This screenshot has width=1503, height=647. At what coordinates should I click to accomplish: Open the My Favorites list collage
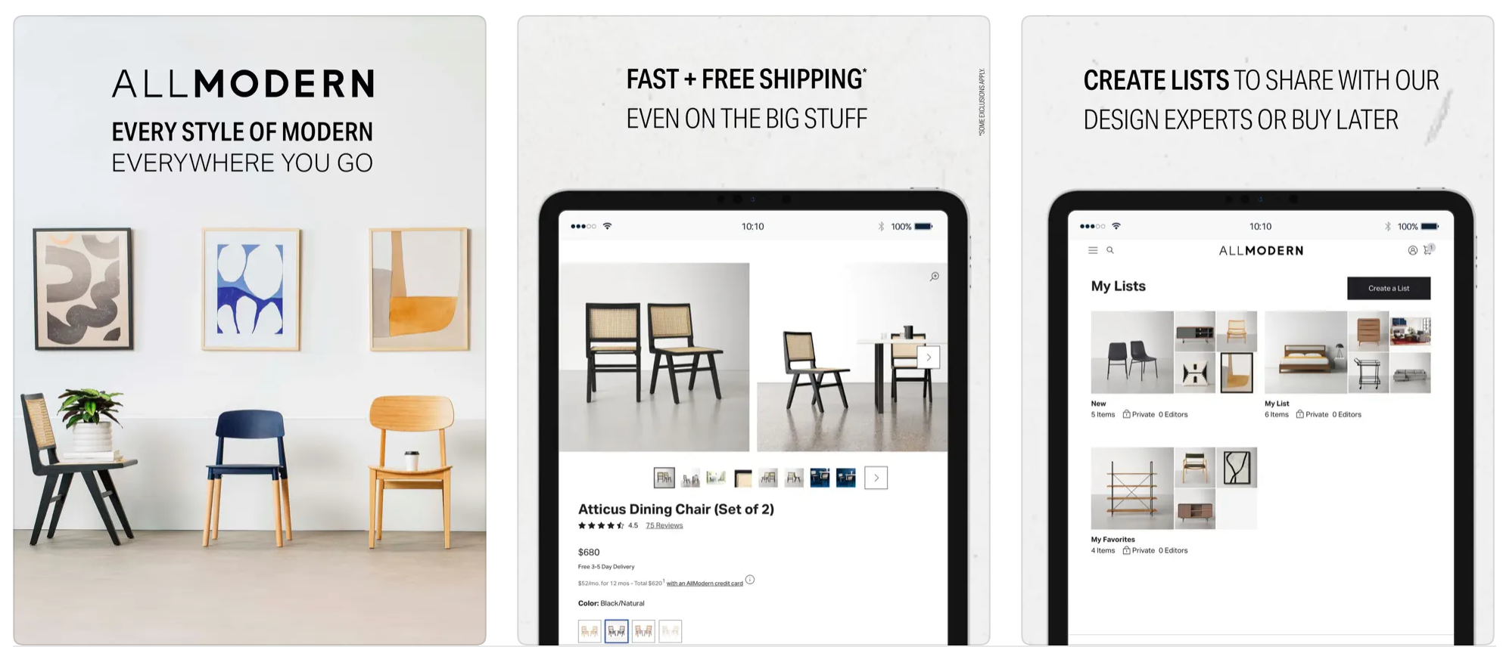point(1174,488)
